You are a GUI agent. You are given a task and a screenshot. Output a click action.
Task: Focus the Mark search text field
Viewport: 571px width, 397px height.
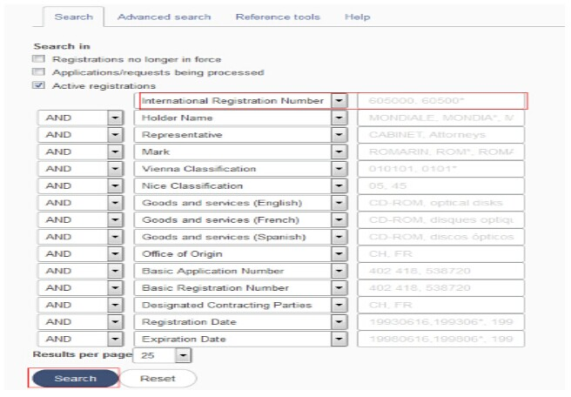coord(440,151)
